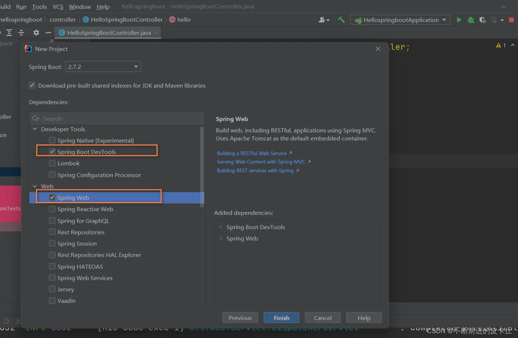Open the Tools menu
The height and width of the screenshot is (338, 518).
pos(40,7)
